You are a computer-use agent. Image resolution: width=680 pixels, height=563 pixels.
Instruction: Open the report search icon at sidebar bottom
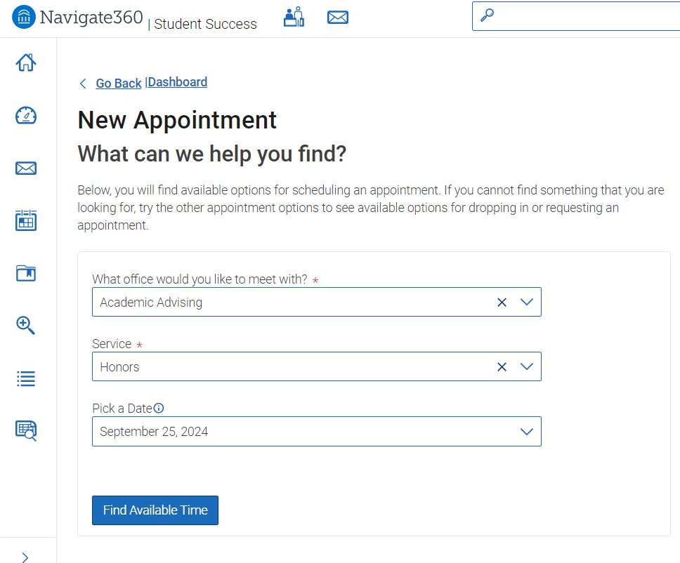[x=26, y=430]
